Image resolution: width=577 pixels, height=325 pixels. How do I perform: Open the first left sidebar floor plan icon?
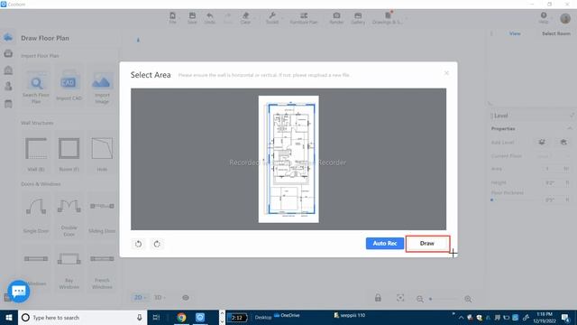(8, 37)
